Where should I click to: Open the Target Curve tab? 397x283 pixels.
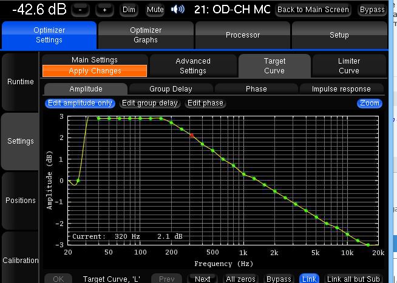(274, 66)
